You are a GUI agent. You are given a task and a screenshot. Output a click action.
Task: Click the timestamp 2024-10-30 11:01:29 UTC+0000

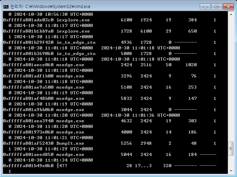53,149
